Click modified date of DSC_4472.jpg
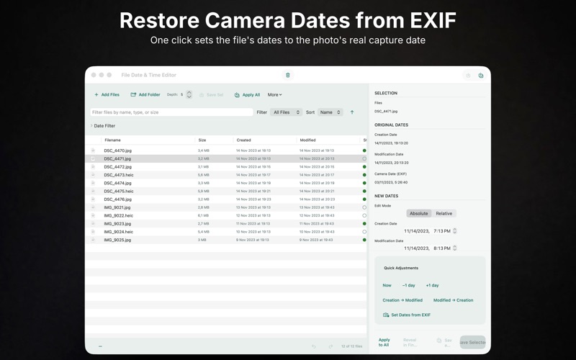The image size is (576, 360). coord(317,167)
